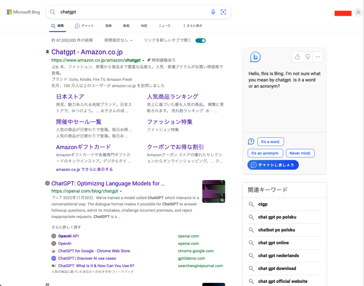Switch to the 画像 tab
The width and height of the screenshot is (364, 286).
pos(108,26)
